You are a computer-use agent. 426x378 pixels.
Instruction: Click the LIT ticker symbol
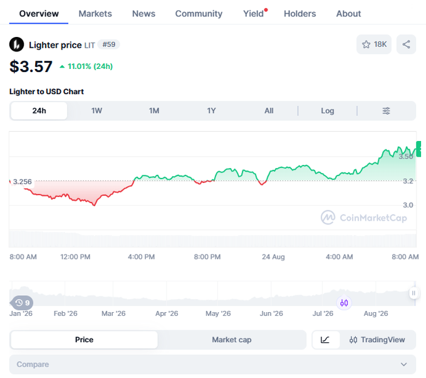click(x=90, y=45)
